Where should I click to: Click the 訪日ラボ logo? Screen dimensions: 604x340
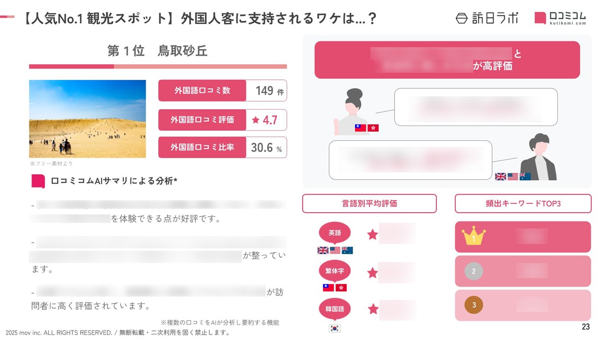point(487,18)
